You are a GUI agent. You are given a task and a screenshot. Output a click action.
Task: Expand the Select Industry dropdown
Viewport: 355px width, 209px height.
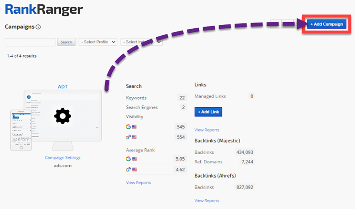(141, 42)
